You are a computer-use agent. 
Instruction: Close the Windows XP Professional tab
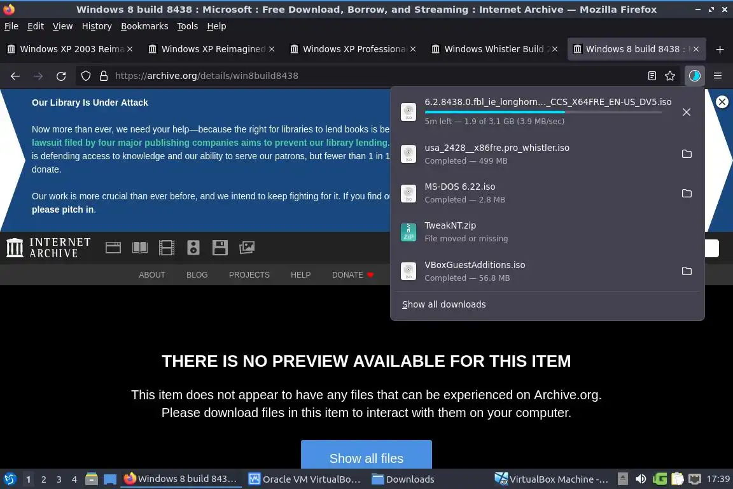[x=413, y=49]
